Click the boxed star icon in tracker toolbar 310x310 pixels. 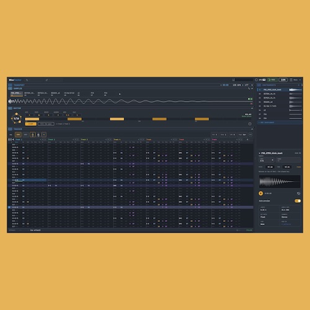point(44,135)
